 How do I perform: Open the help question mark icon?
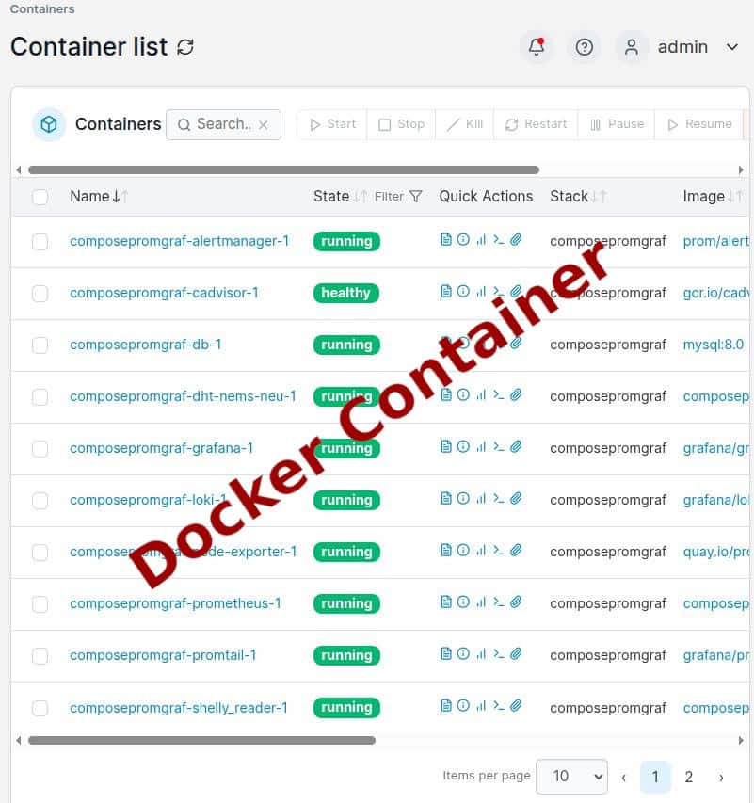click(x=585, y=46)
